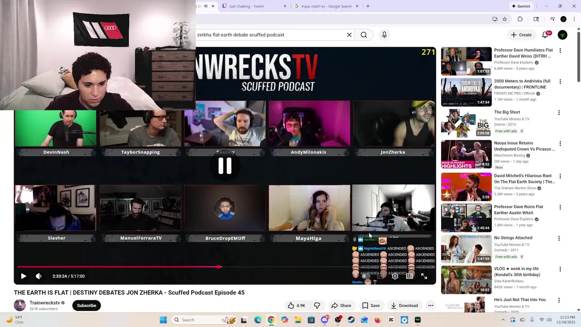Viewport: 581px width, 327px height.
Task: Save video to a playlist
Action: point(371,306)
